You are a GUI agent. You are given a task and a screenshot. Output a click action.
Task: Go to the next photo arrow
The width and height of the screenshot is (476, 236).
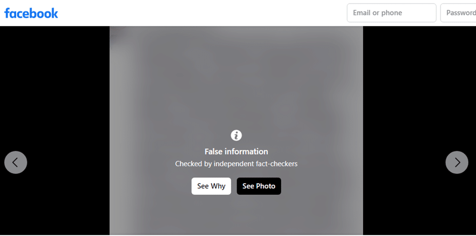pos(457,162)
